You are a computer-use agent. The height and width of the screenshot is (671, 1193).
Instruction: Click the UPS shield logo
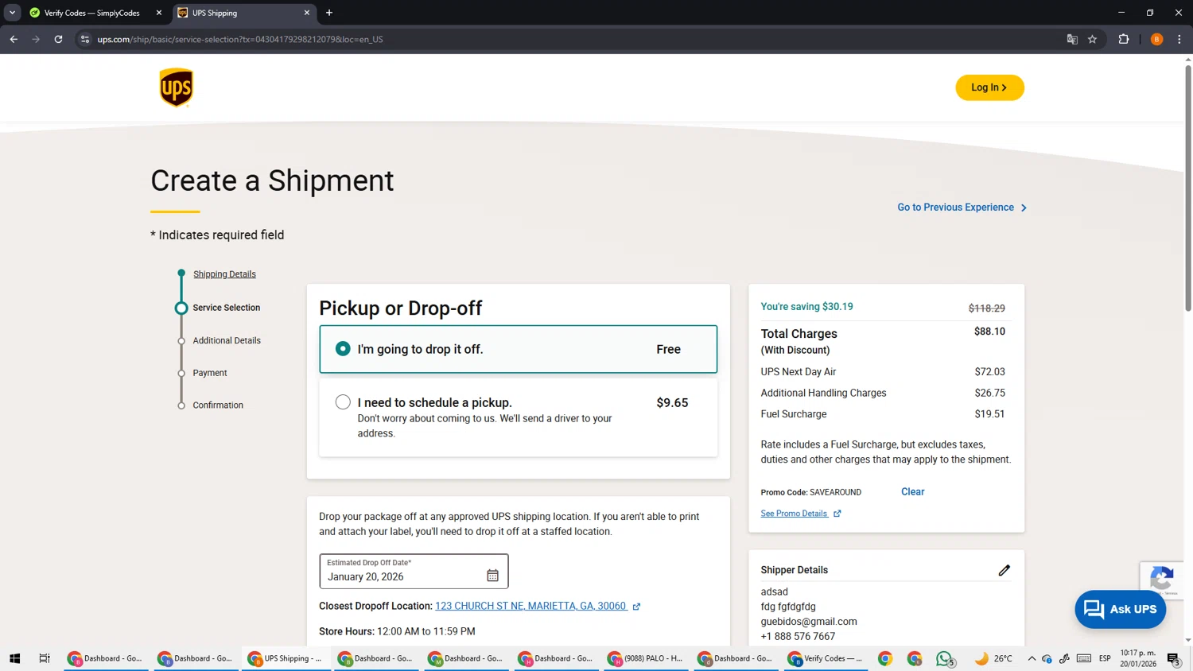point(176,87)
